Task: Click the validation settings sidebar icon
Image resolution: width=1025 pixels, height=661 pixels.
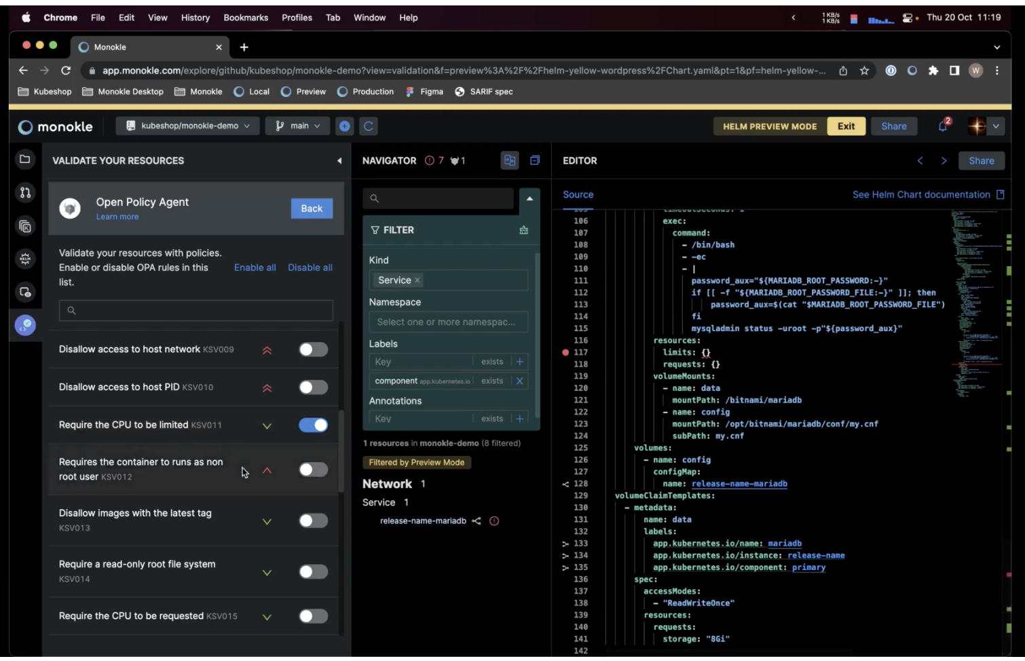Action: [25, 325]
